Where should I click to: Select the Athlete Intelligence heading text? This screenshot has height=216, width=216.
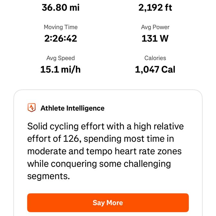click(72, 108)
